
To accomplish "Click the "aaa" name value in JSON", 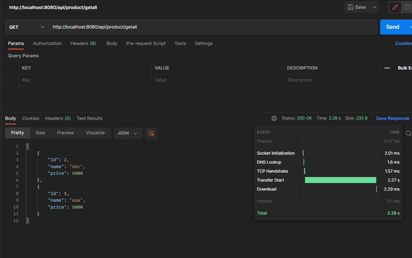I will 77,200.
